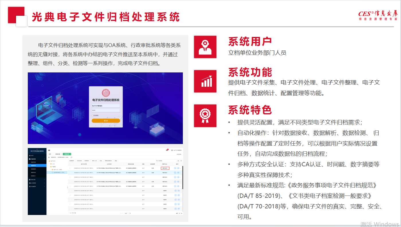The height and width of the screenshot is (227, 401).
Task: Collapse the expanded sidebar menu group chevron
Action: pos(44,159)
